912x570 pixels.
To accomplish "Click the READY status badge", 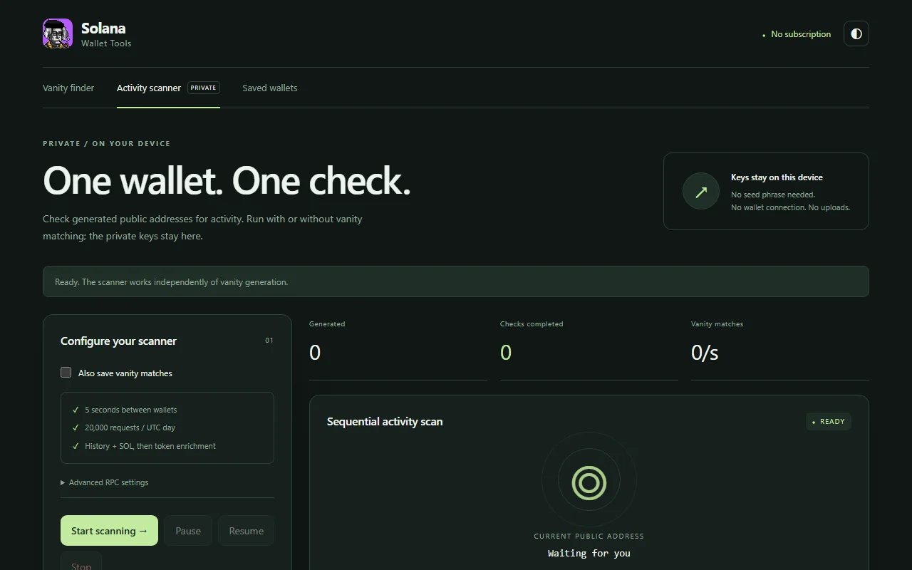I will click(x=829, y=422).
